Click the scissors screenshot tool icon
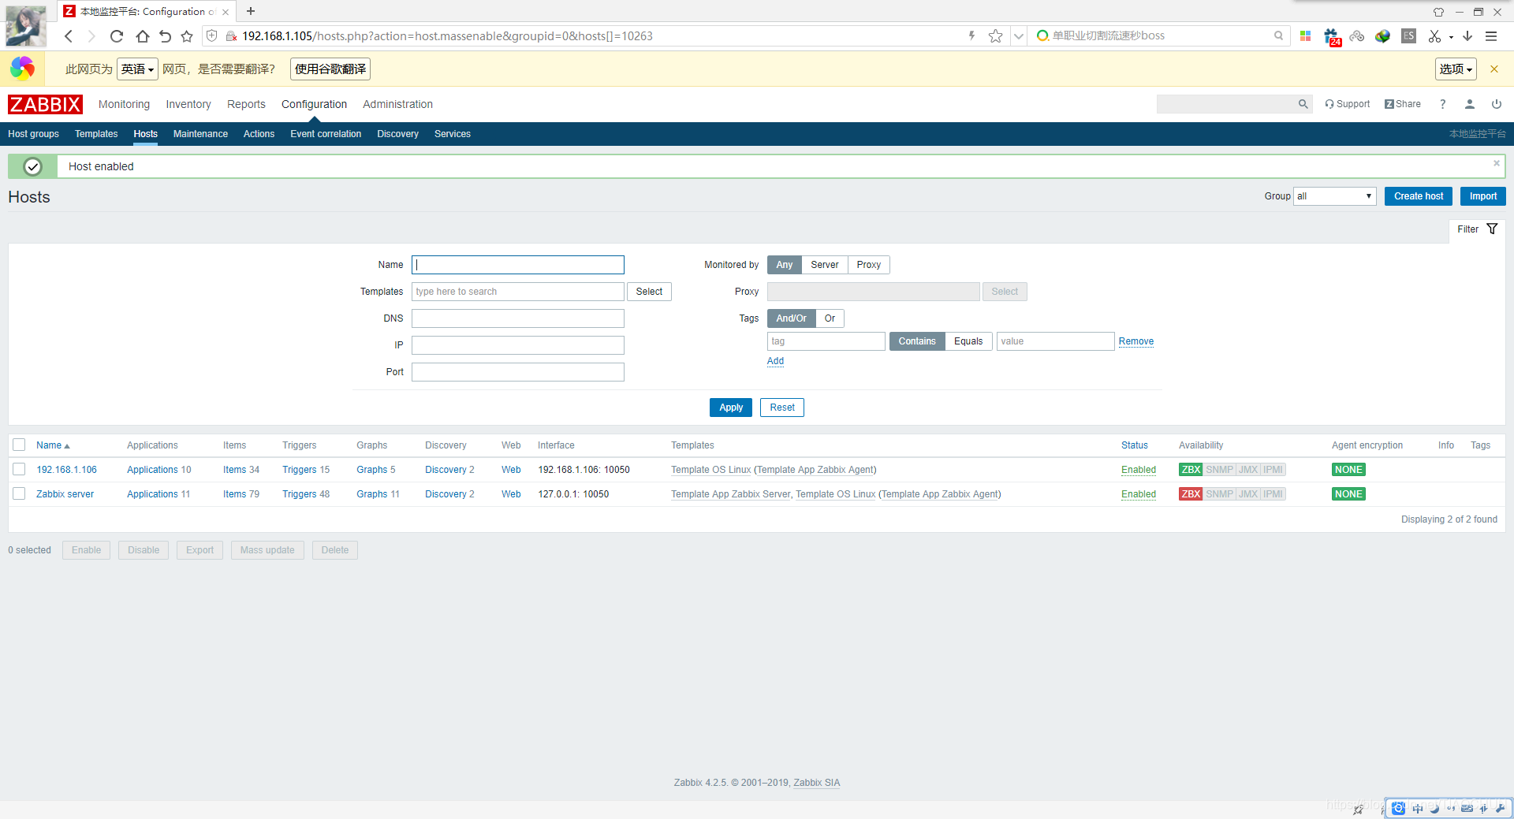Viewport: 1514px width, 819px height. pos(1434,36)
